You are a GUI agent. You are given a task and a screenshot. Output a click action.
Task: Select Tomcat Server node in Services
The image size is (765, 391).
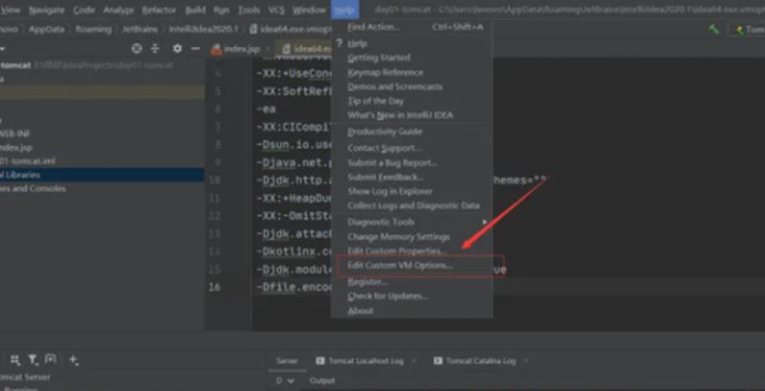pos(26,377)
